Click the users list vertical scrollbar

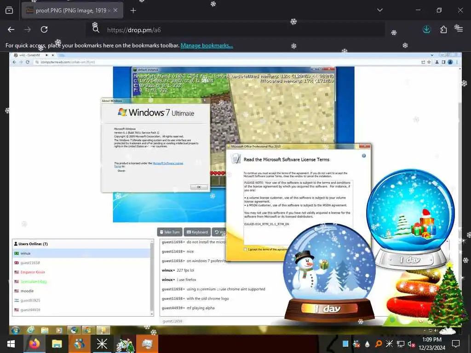coord(152,278)
